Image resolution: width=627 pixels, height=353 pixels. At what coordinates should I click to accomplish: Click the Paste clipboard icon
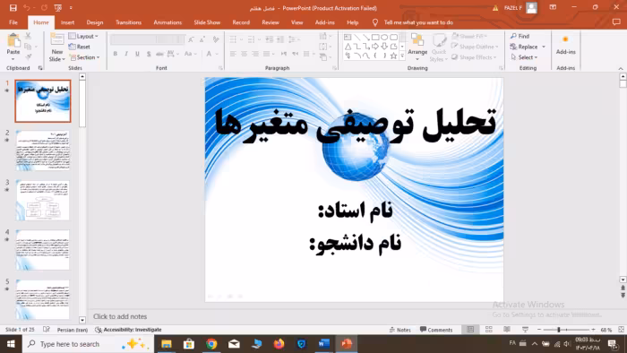point(13,40)
